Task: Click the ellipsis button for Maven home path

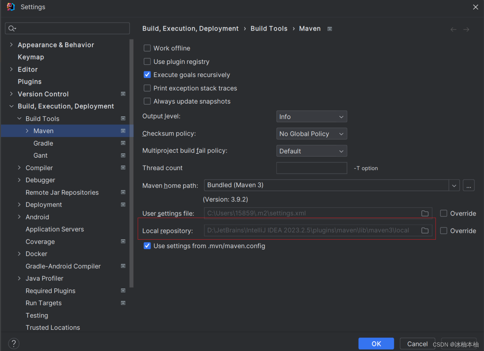Action: pos(469,185)
